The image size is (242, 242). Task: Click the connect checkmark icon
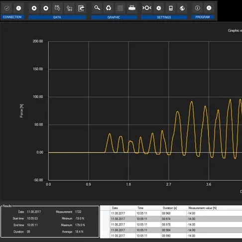coord(7,8)
